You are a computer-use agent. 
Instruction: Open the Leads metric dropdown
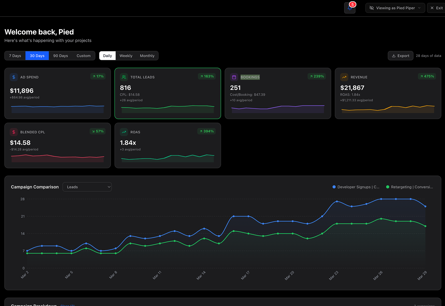[x=87, y=187]
